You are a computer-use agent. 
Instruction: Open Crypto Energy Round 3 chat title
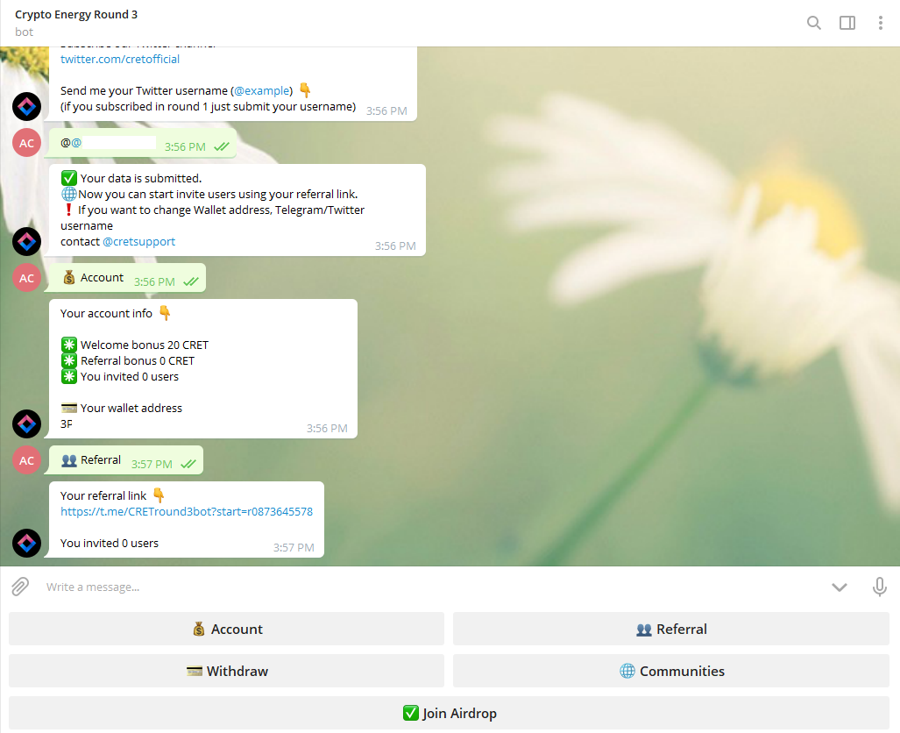click(76, 15)
